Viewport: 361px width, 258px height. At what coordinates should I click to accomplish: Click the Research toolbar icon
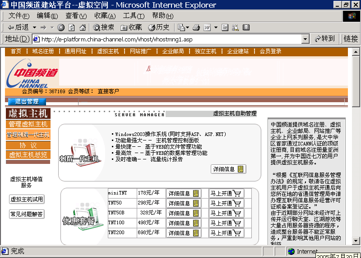[235, 27]
